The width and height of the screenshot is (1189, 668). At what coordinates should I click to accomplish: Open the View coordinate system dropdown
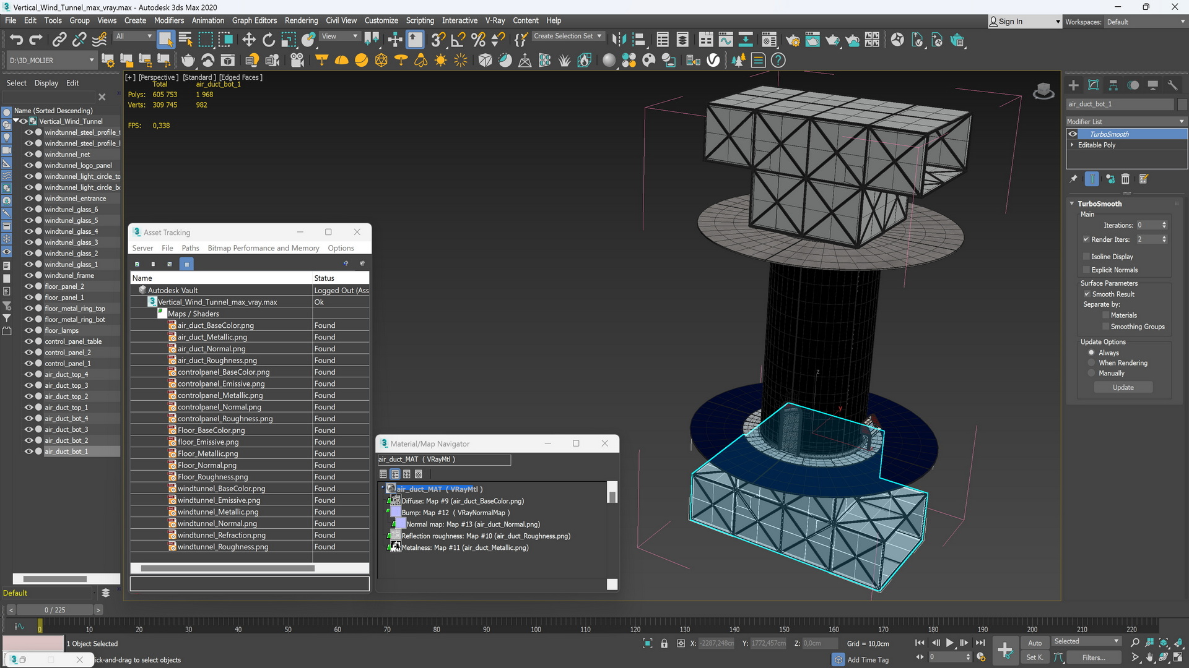click(x=339, y=36)
